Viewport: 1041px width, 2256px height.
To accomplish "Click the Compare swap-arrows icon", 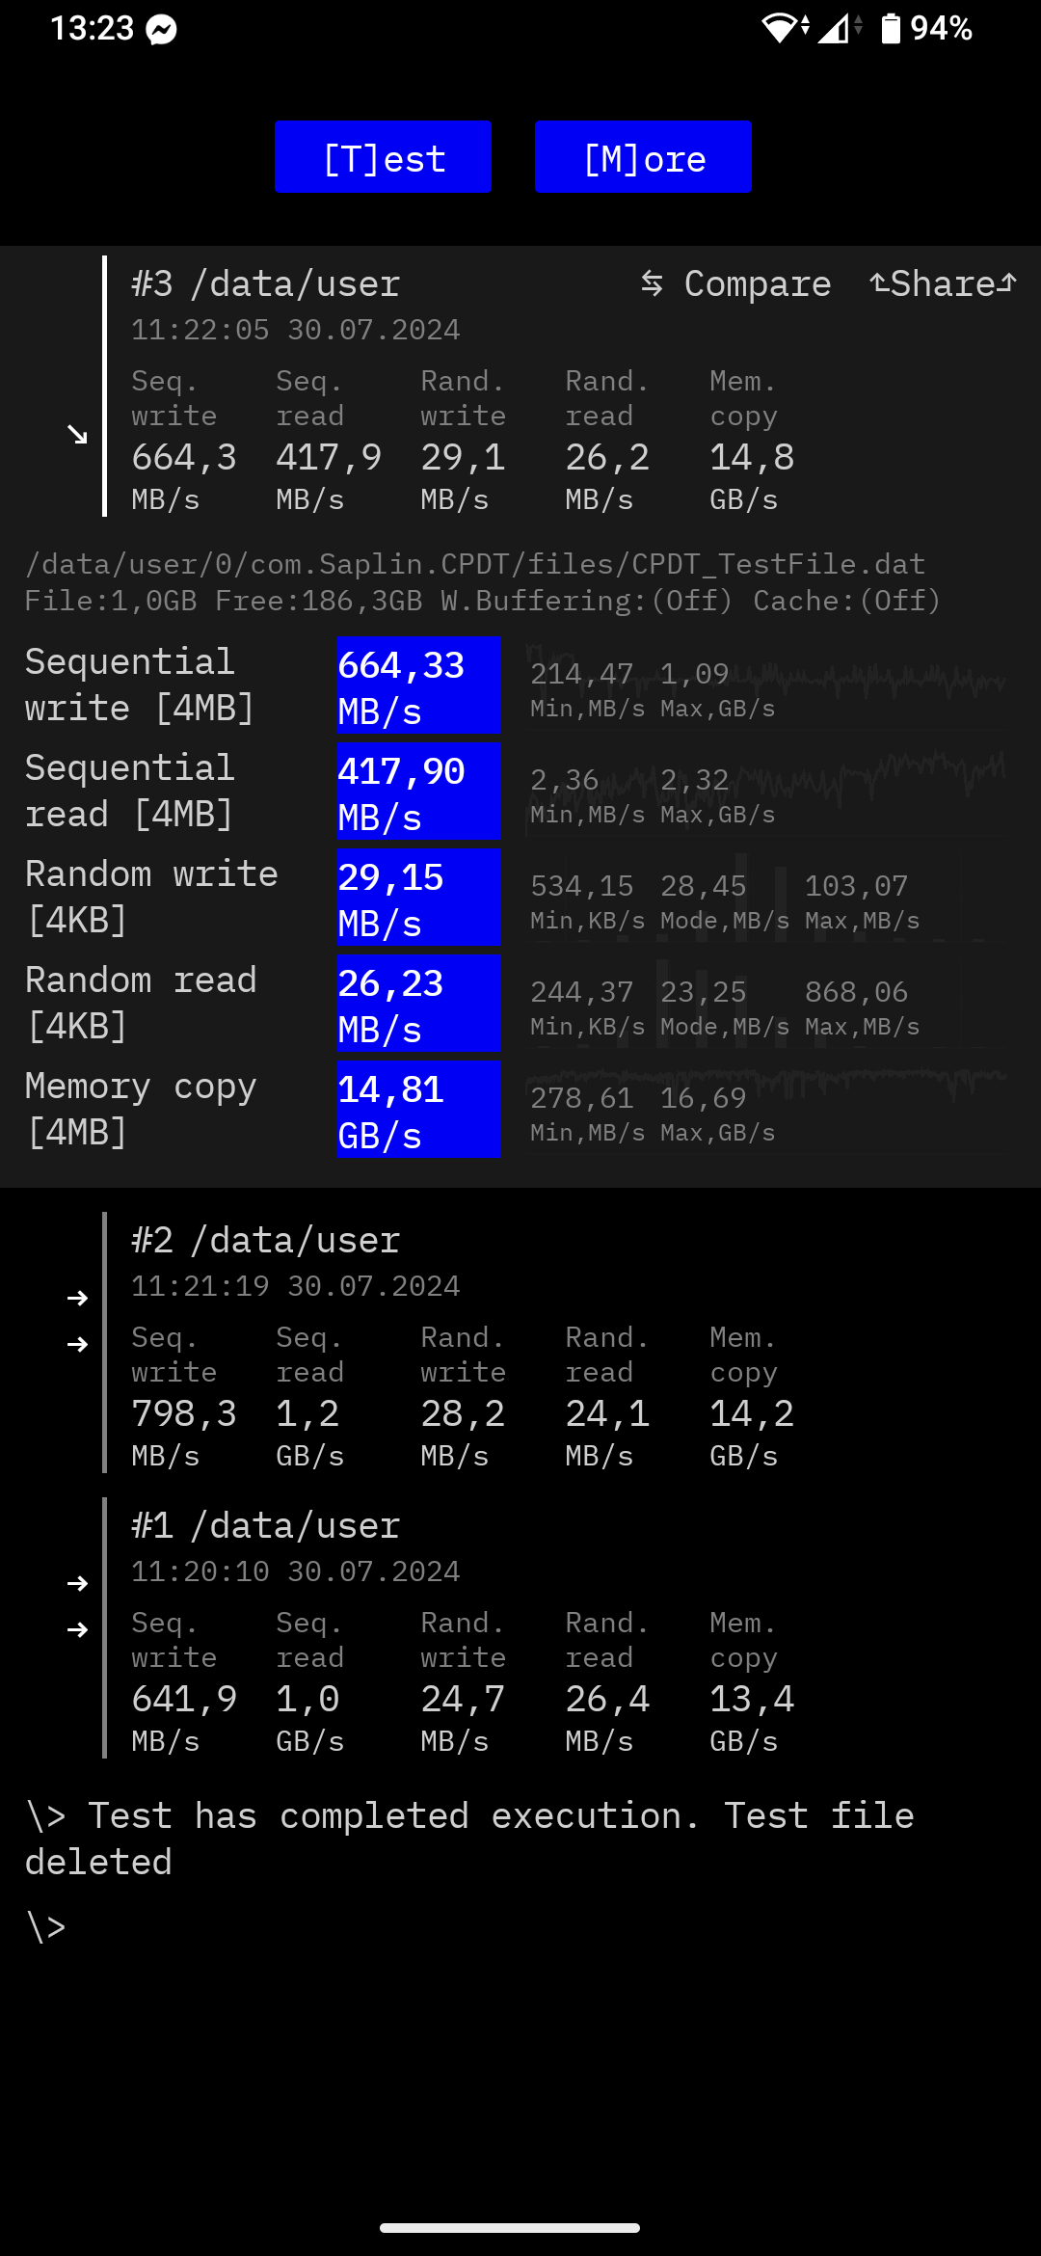I will [653, 283].
